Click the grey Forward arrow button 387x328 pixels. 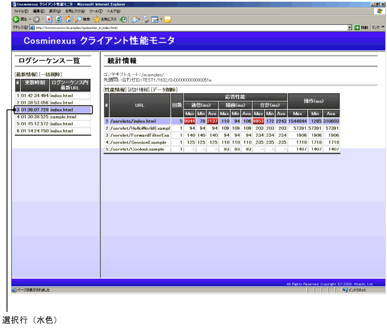point(37,19)
